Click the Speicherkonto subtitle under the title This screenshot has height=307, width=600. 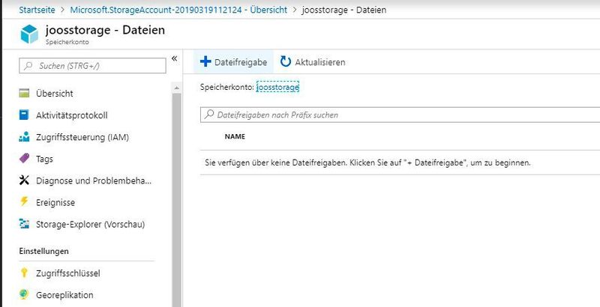[x=67, y=42]
